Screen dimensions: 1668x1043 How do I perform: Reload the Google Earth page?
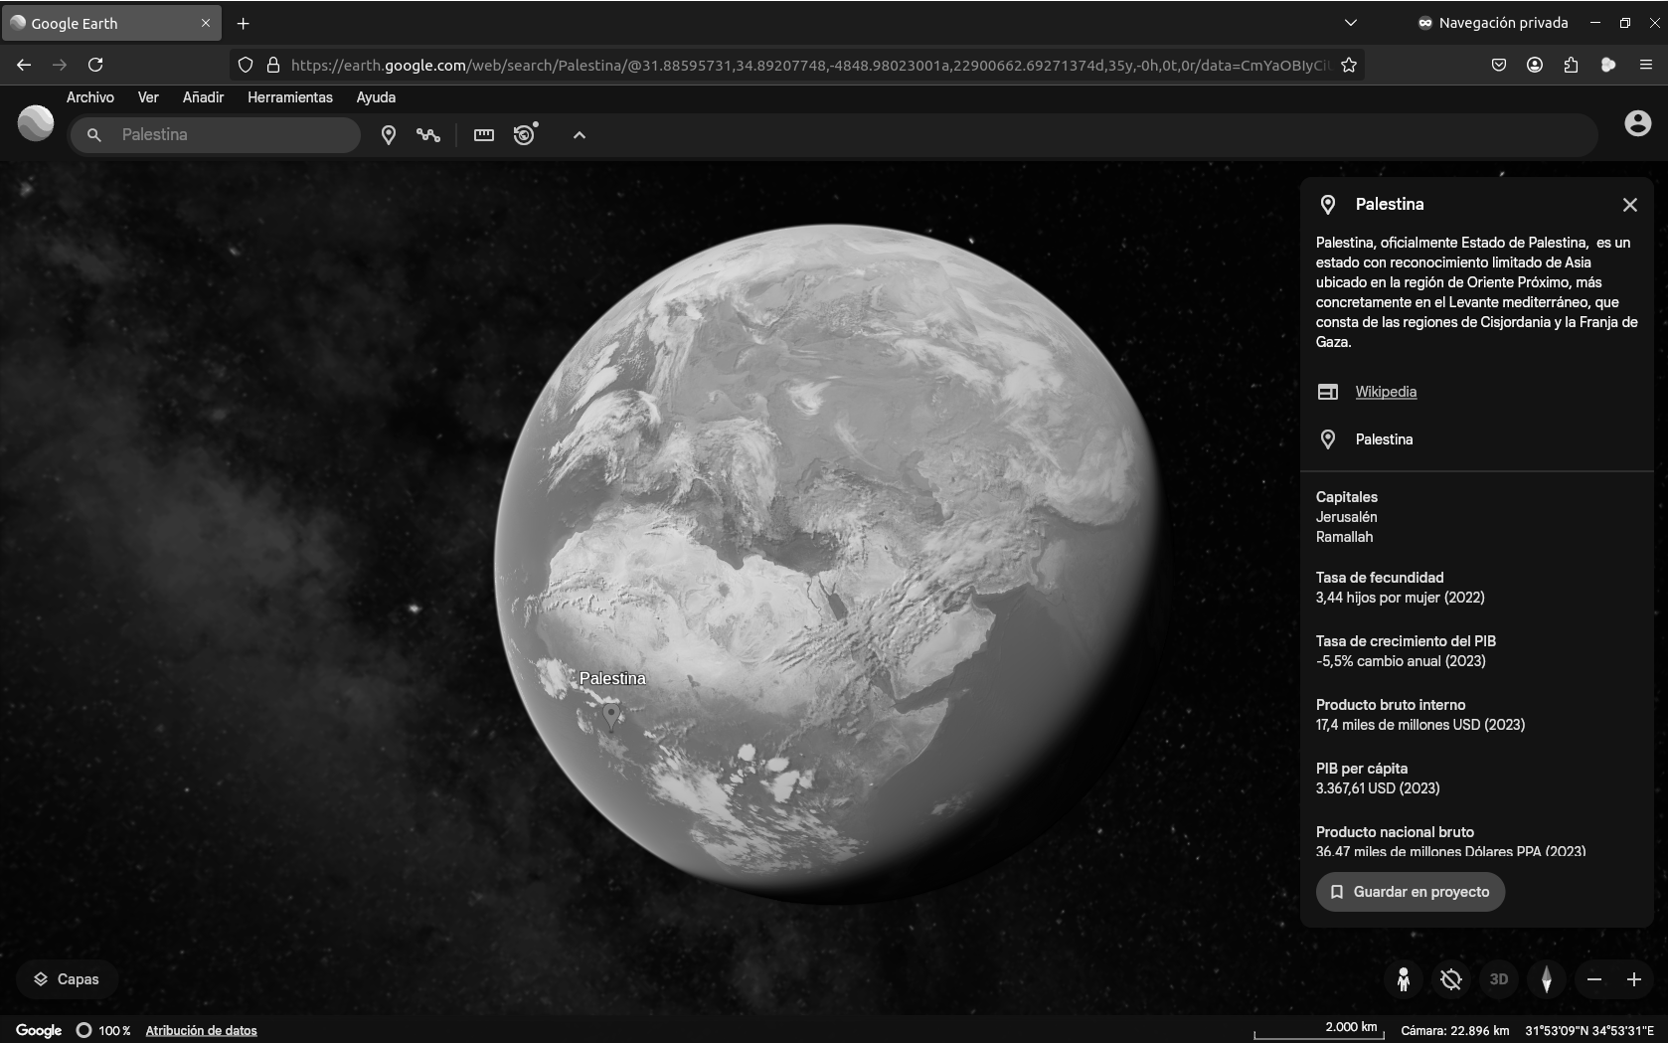(95, 65)
